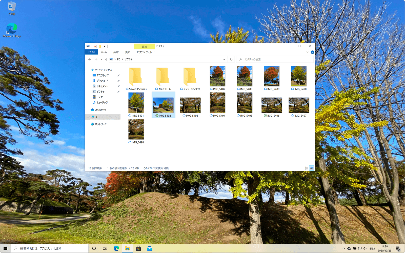Select ダウンロード in navigation pane
Screen dimensions: 405x258
pyautogui.click(x=102, y=81)
